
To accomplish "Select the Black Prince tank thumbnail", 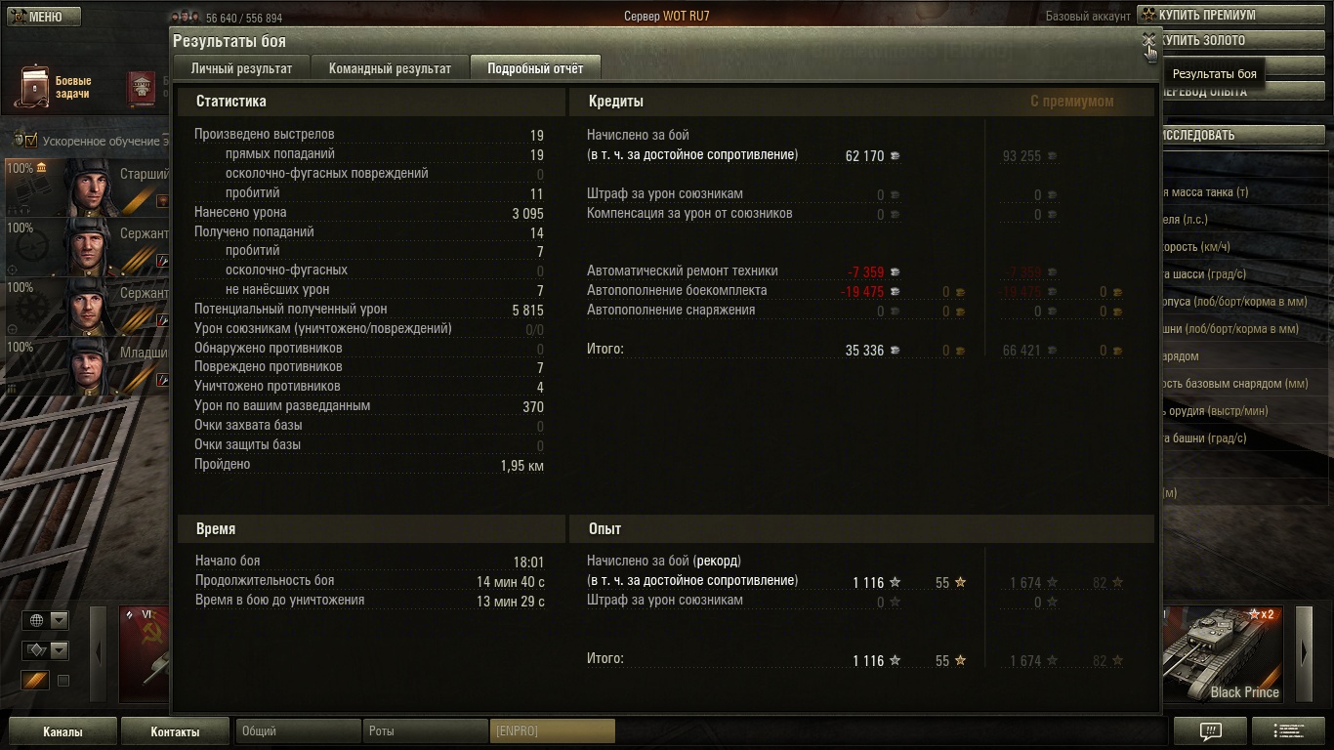I will pyautogui.click(x=1224, y=653).
